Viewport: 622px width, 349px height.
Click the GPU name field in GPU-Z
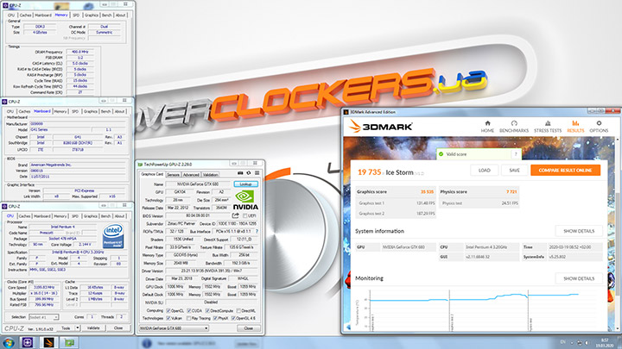(x=198, y=184)
